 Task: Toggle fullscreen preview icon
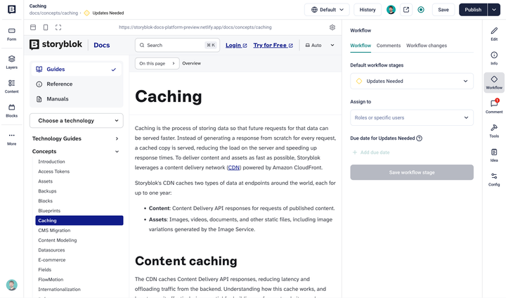(58, 27)
